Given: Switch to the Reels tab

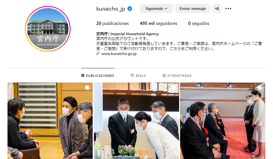Looking at the screenshot, I should [x=138, y=76].
